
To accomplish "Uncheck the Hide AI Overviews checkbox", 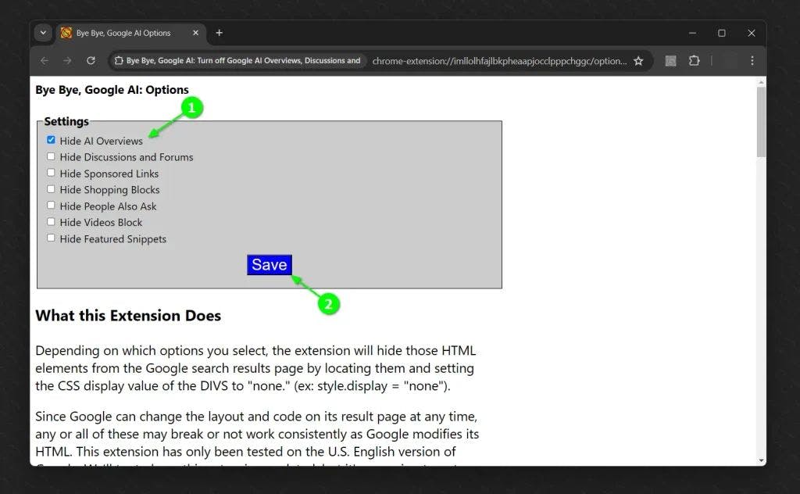I will click(x=51, y=140).
